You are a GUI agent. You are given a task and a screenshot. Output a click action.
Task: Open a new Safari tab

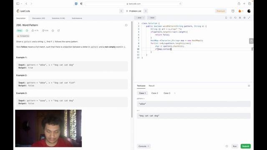click(x=244, y=4)
